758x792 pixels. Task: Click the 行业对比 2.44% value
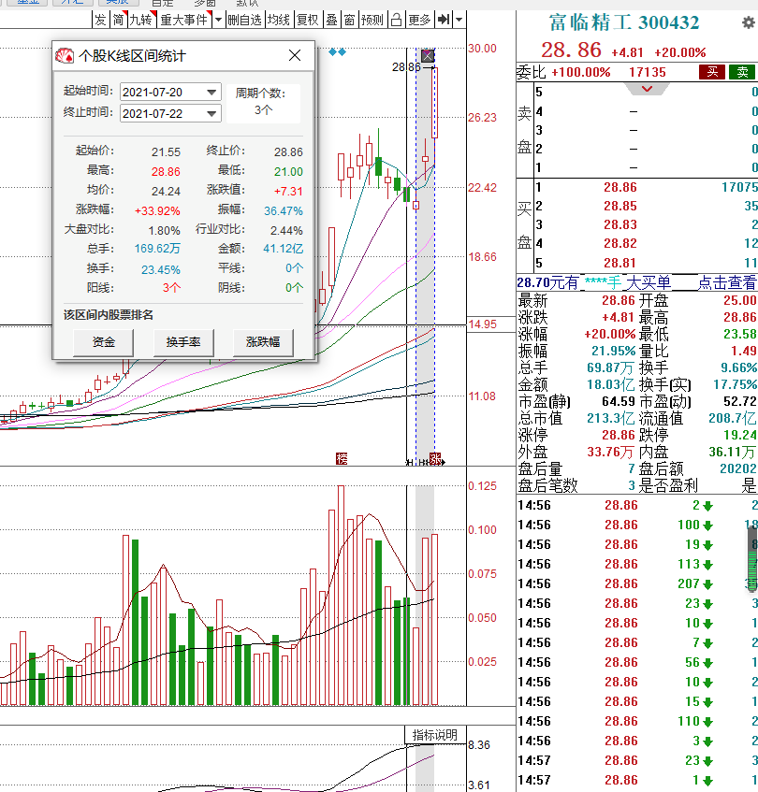[286, 230]
